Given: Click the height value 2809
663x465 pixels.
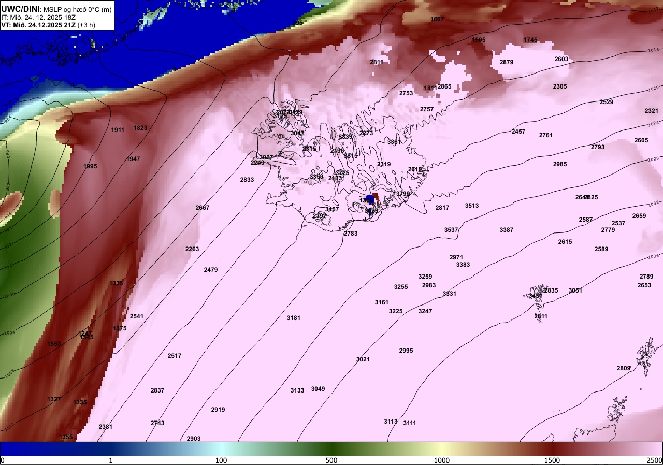Looking at the screenshot, I should point(624,368).
